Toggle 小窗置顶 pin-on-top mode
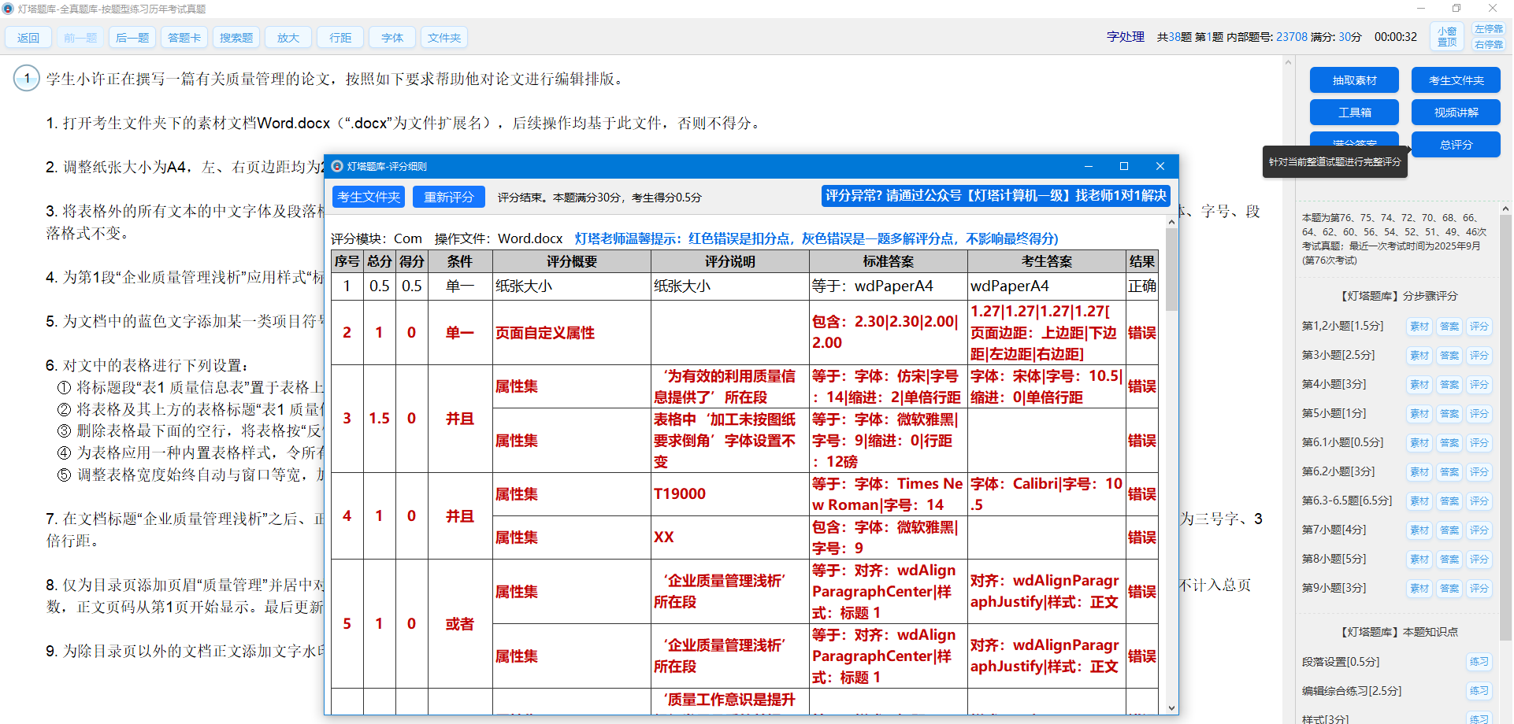1514x724 pixels. tap(1446, 35)
